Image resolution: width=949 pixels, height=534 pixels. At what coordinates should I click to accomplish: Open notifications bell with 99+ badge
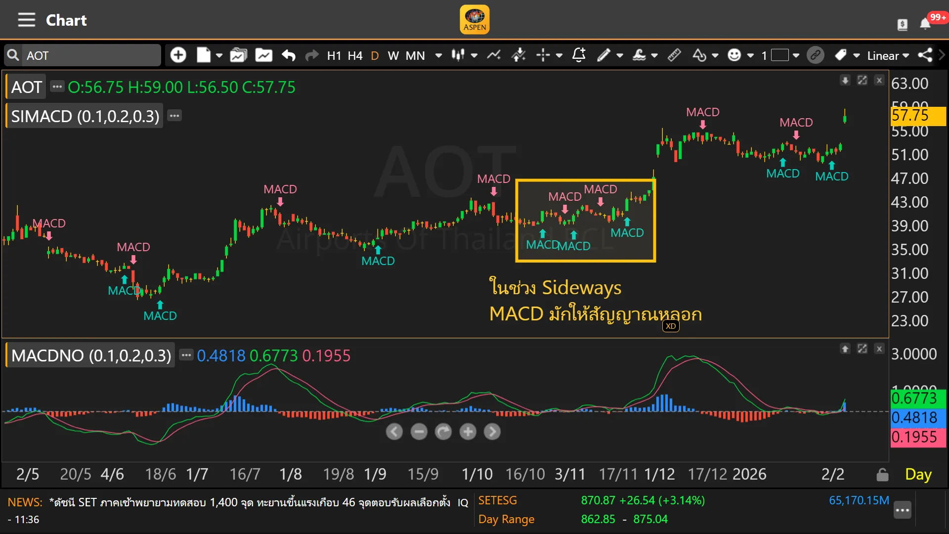click(925, 24)
